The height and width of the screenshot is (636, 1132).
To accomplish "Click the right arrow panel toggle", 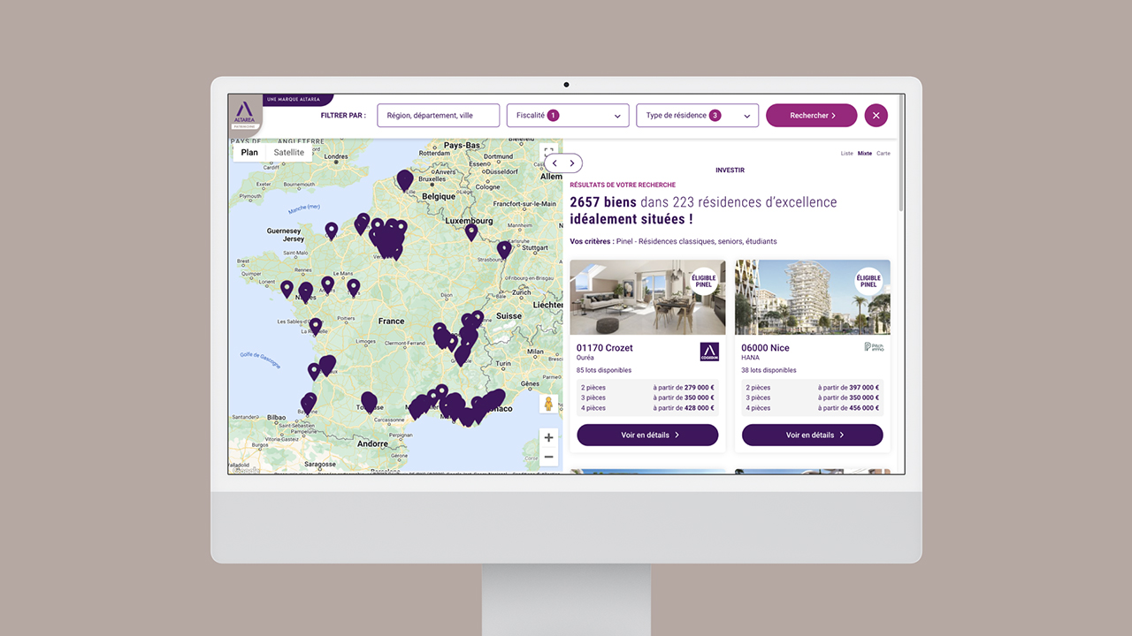I will coord(572,163).
